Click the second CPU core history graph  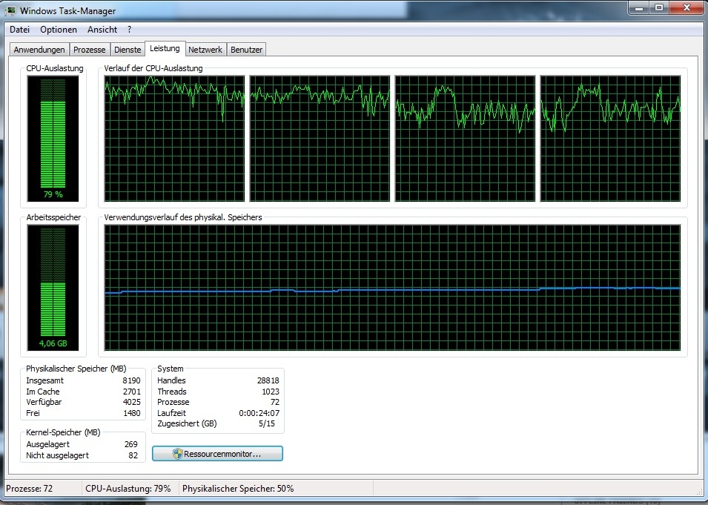[320, 139]
